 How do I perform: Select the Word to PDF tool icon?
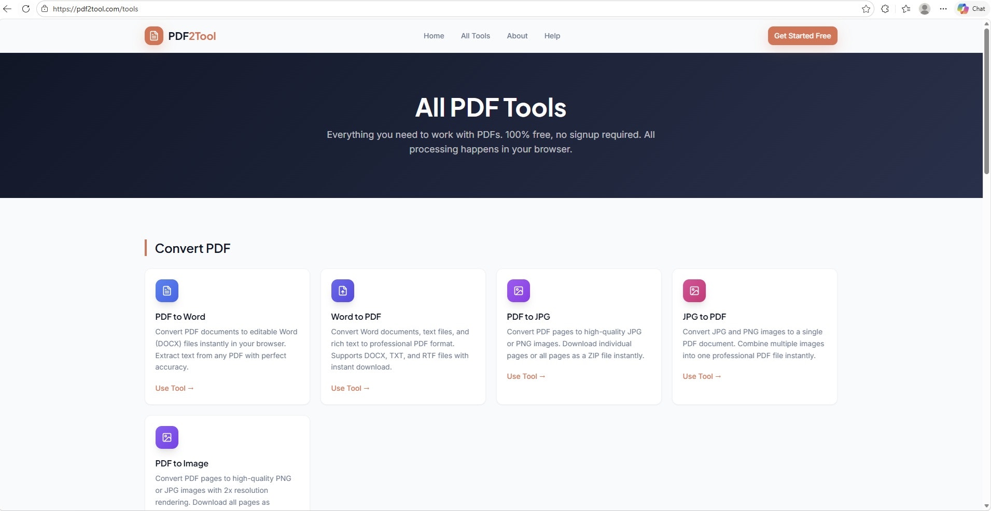[x=342, y=291]
